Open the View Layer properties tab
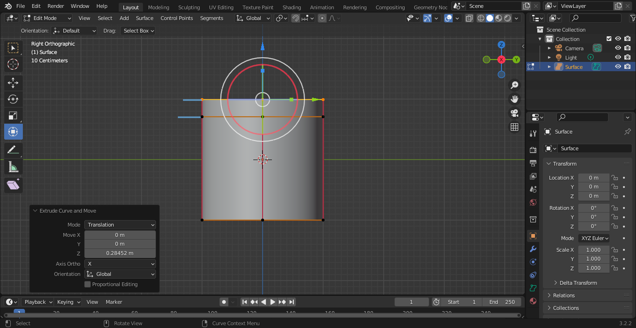 tap(533, 176)
